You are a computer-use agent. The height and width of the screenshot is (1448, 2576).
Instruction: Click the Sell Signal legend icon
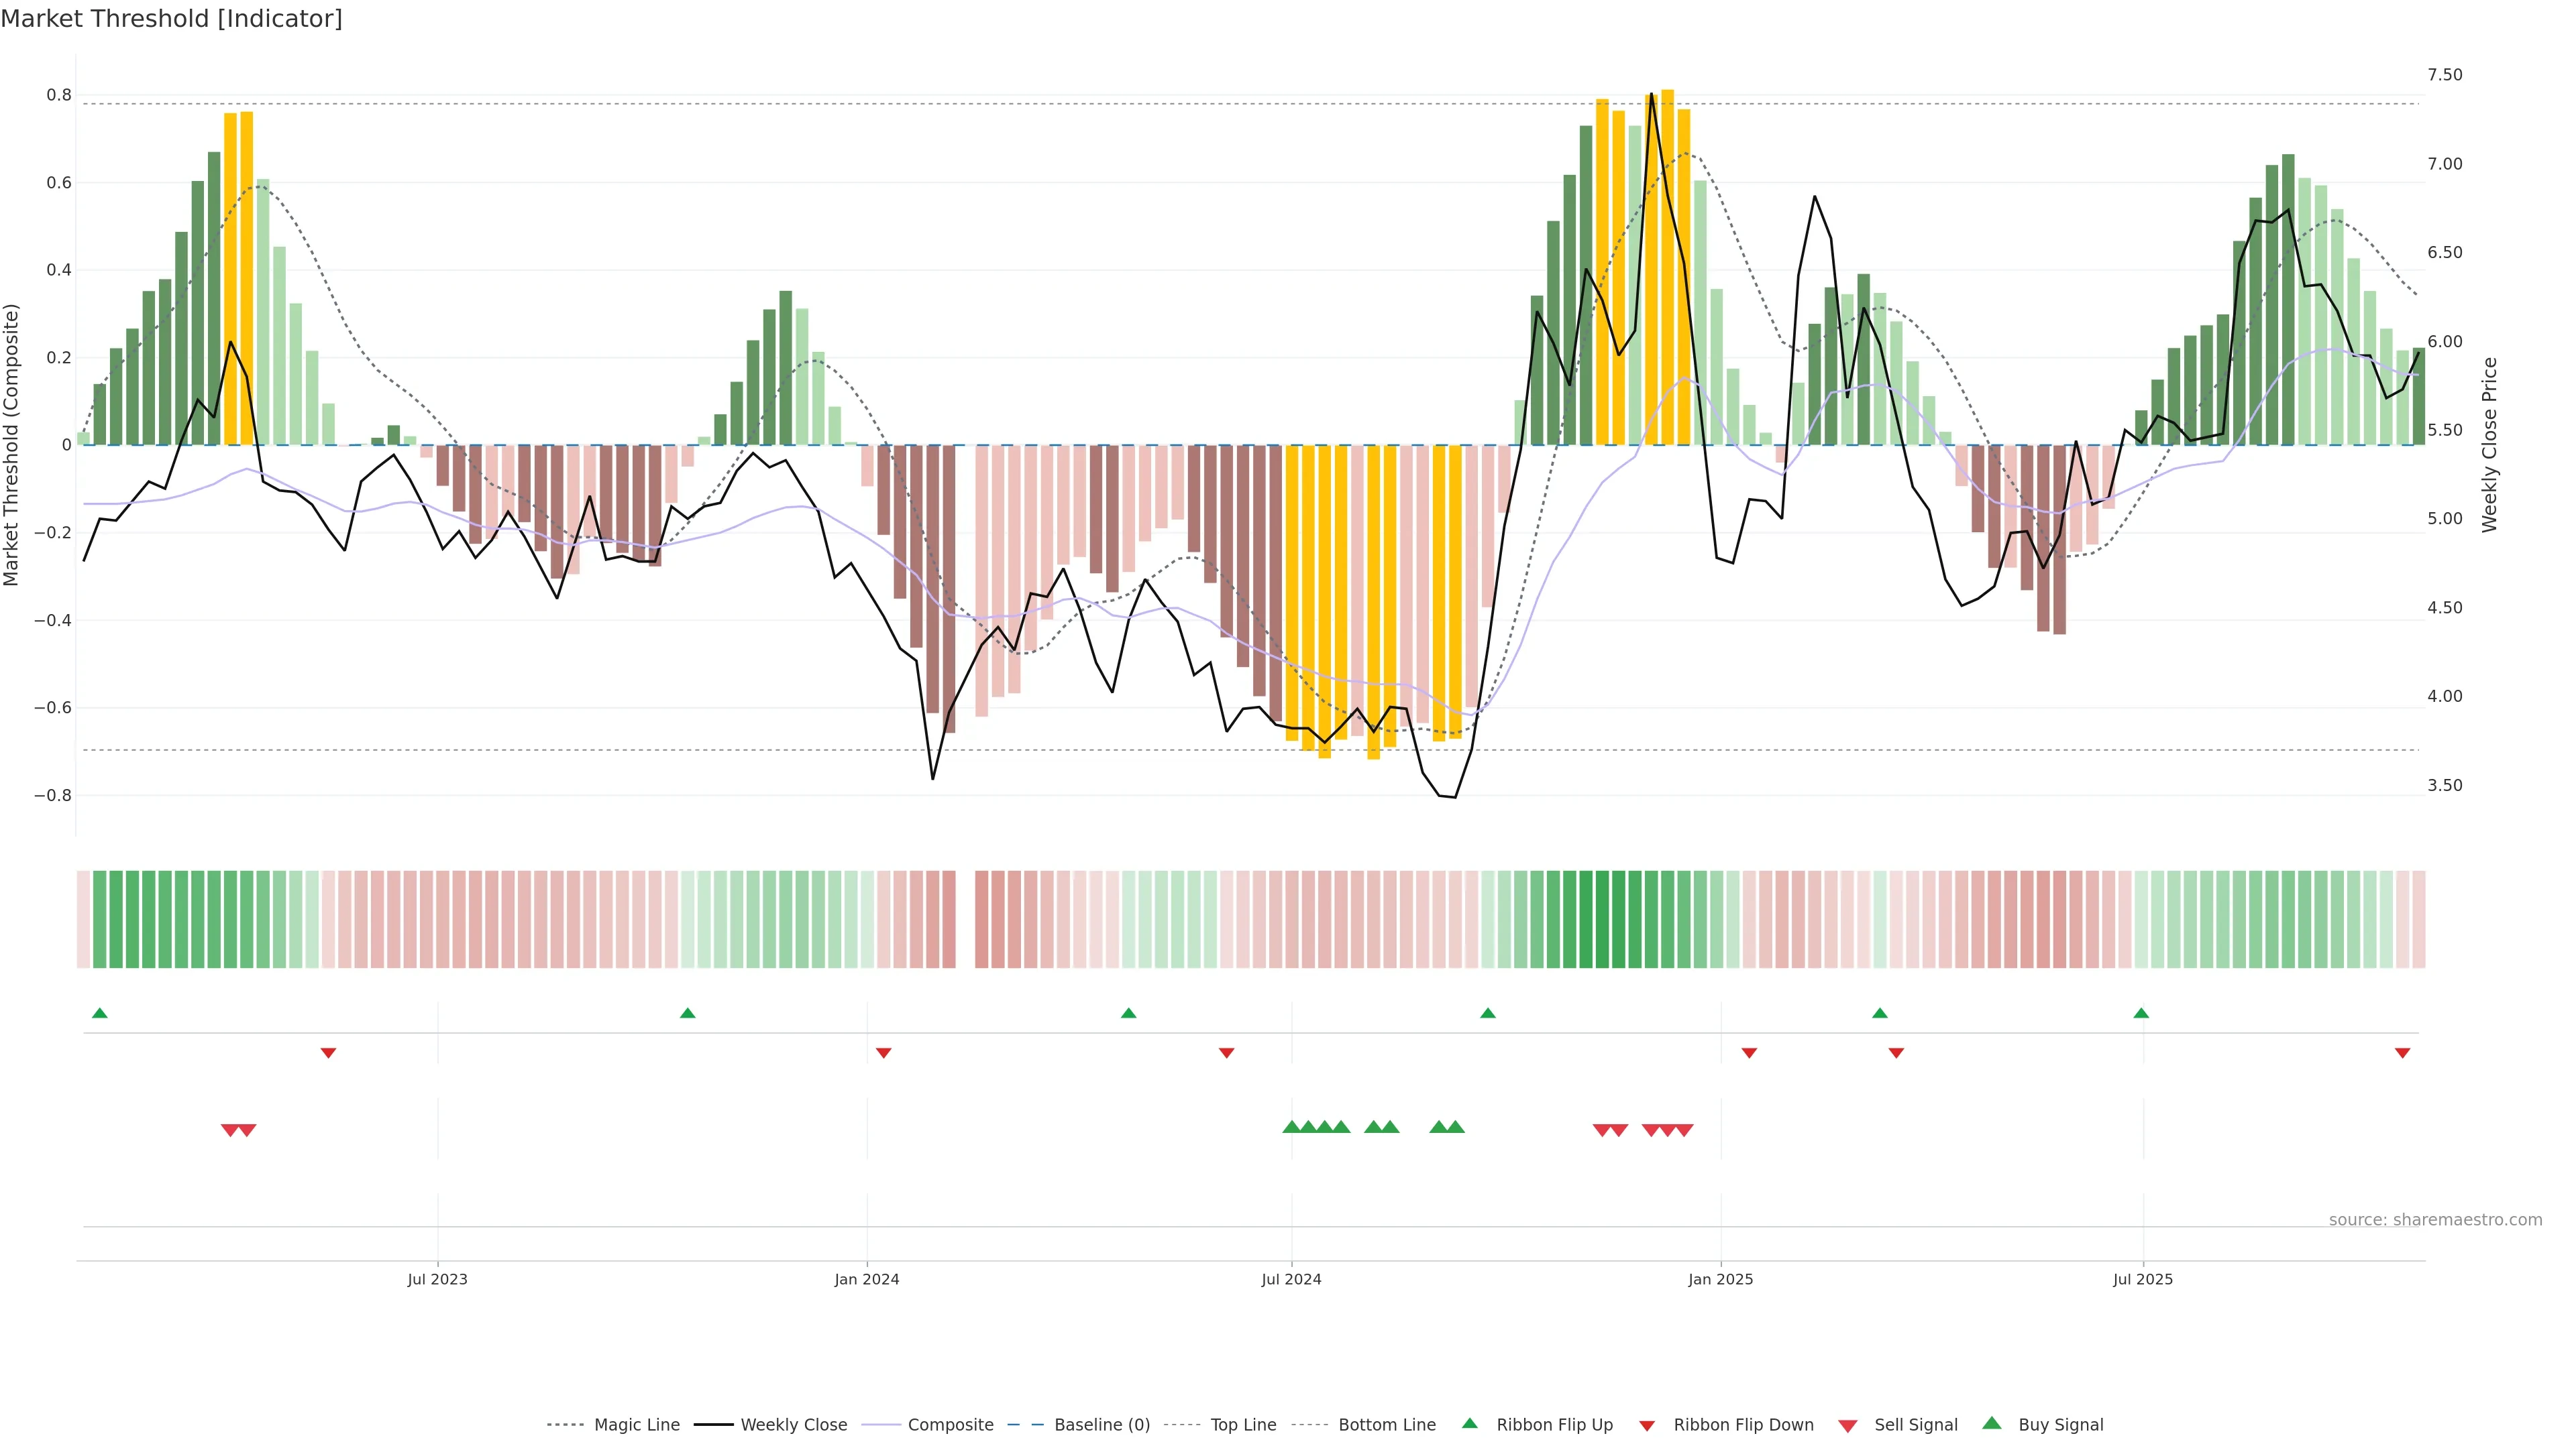[1848, 1425]
